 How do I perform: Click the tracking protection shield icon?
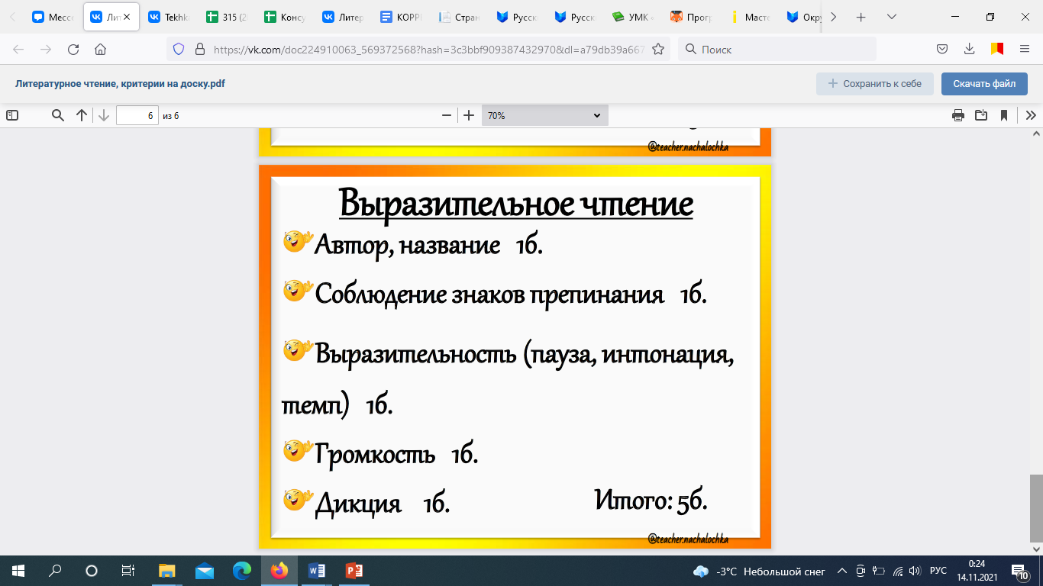(x=179, y=50)
